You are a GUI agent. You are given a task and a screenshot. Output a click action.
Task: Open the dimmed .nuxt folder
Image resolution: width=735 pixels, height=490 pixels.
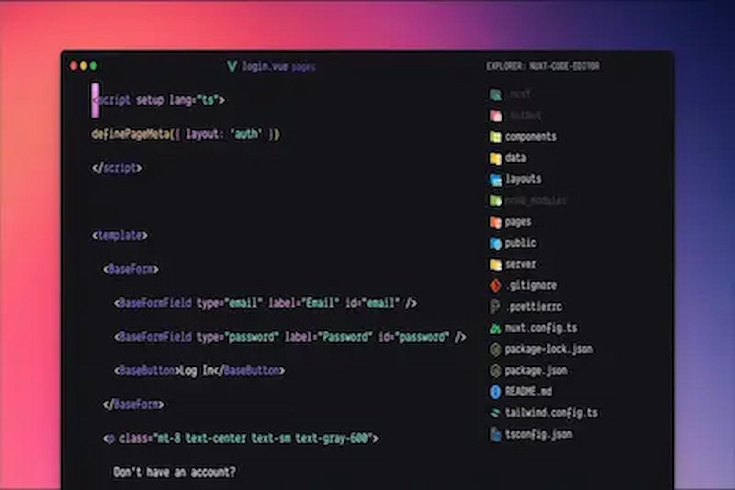pyautogui.click(x=511, y=94)
